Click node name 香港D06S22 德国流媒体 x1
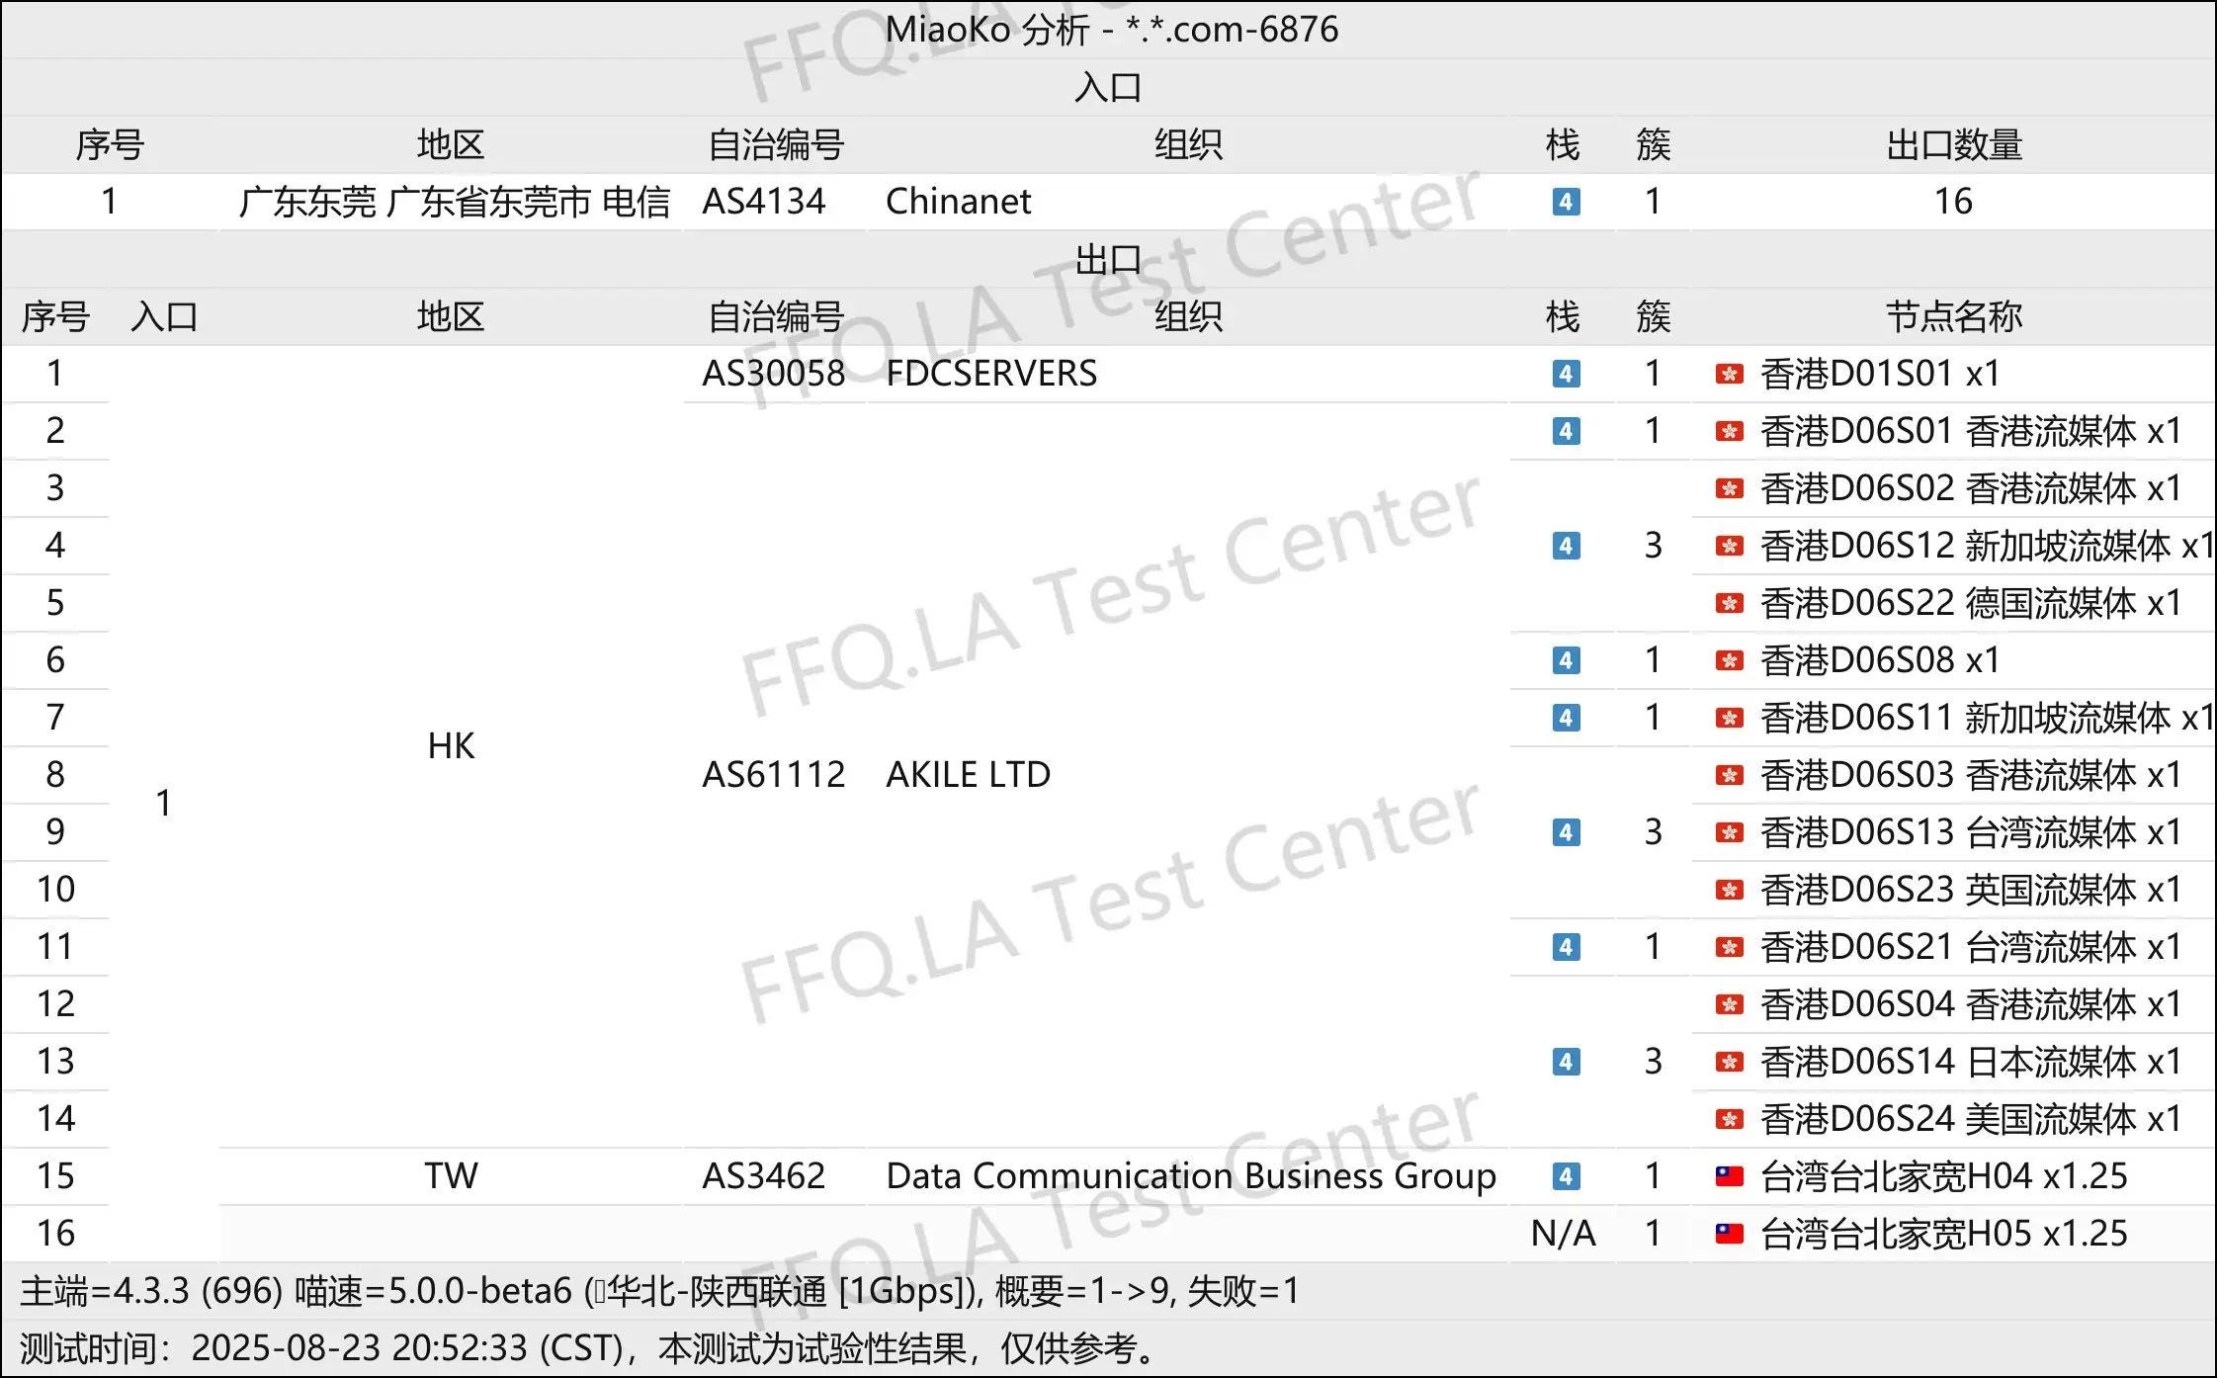 pos(1971,603)
